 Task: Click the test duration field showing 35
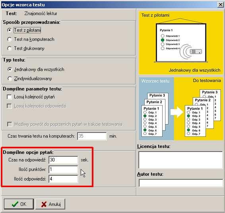tap(92, 136)
